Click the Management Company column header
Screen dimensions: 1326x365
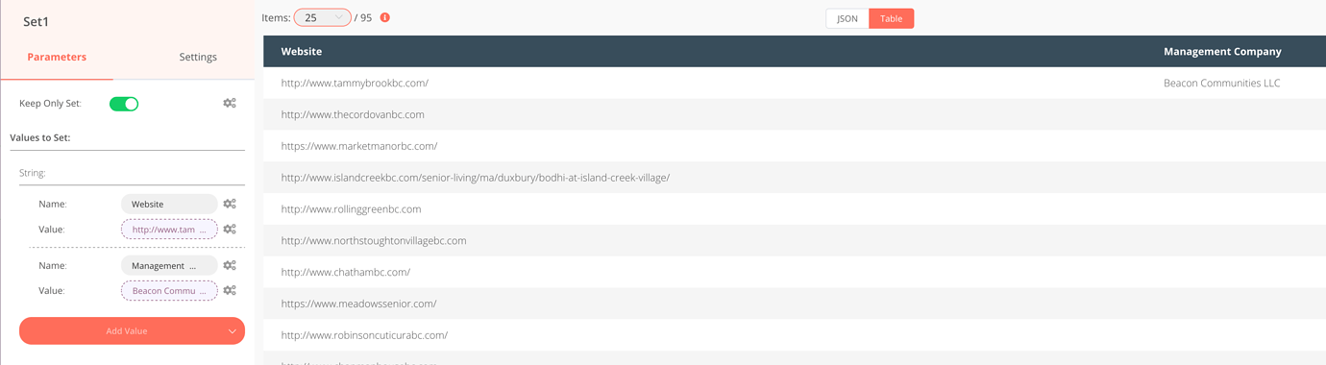(x=1222, y=51)
